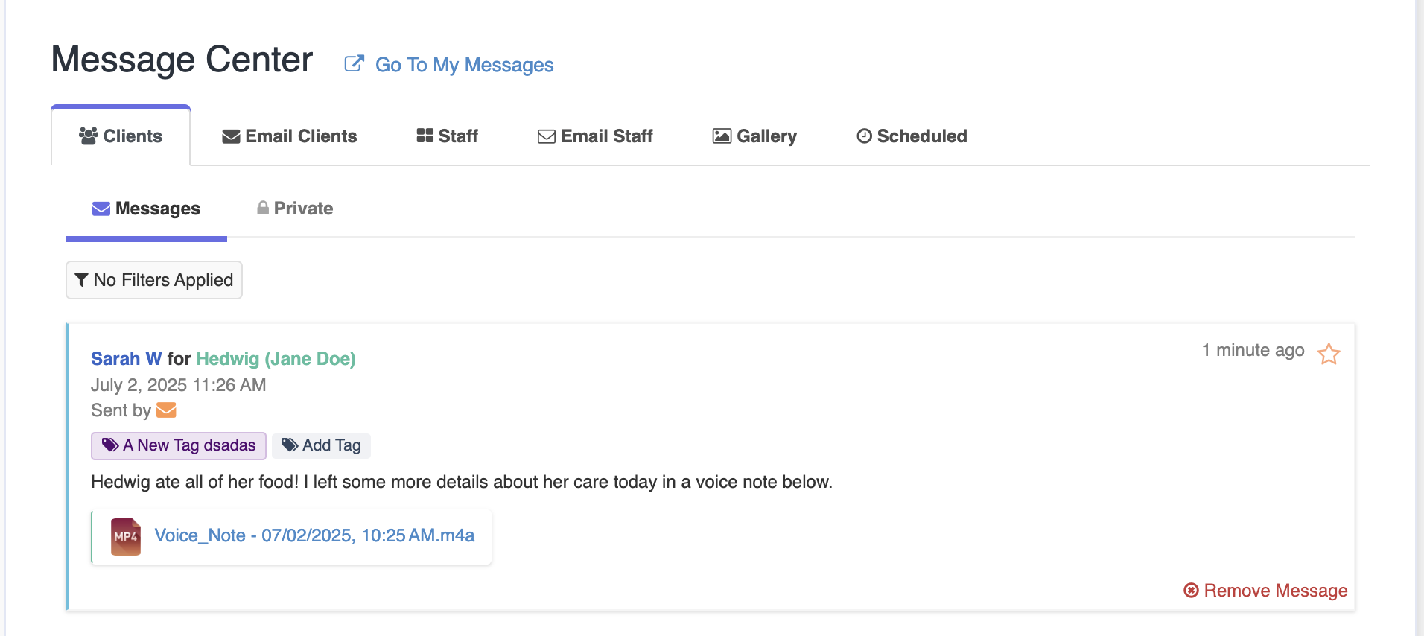Click the orange envelope Sent by icon

click(166, 410)
